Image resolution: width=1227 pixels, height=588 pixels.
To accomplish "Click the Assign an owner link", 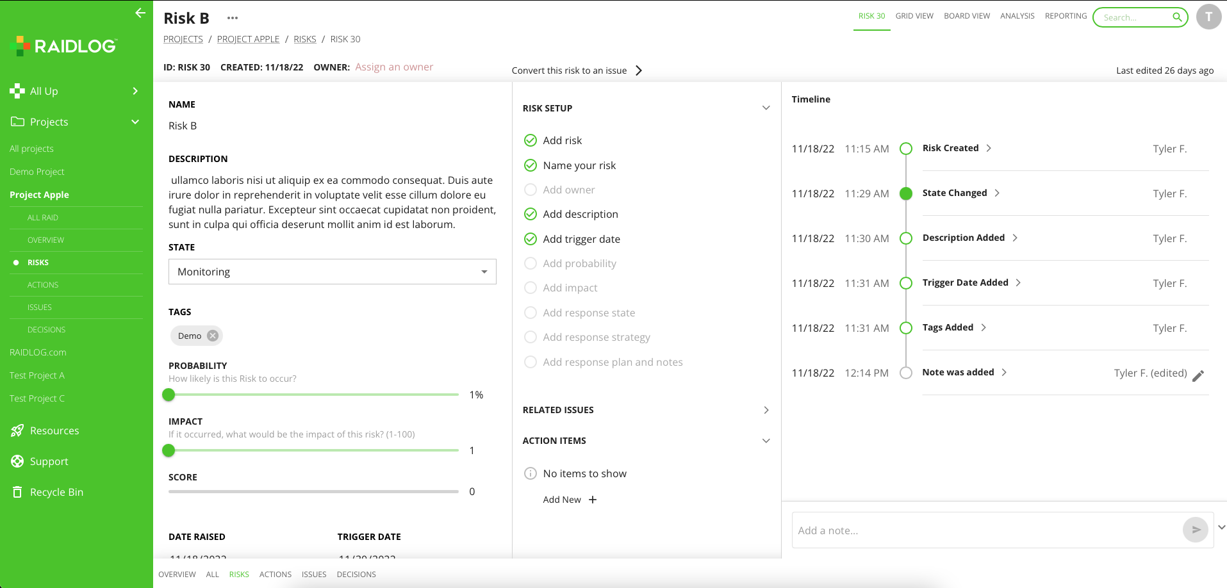I will coord(394,67).
